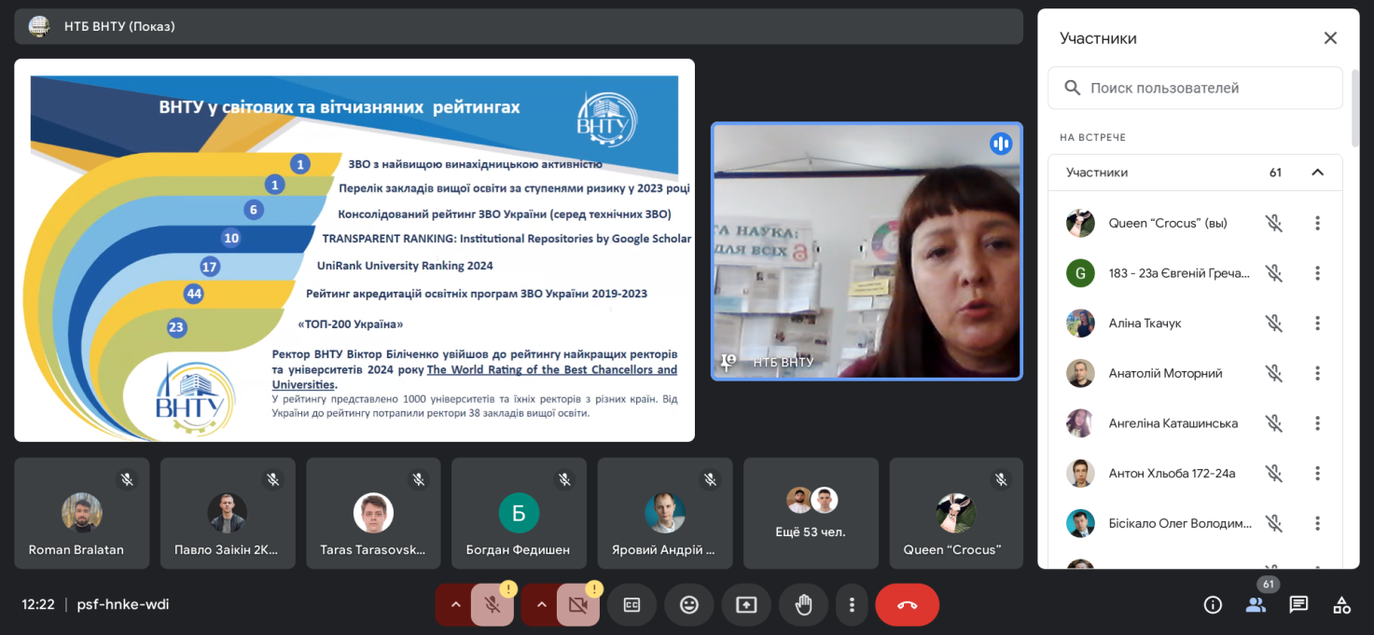Open options menu for Анатолій Моторний
This screenshot has width=1374, height=635.
pos(1317,373)
